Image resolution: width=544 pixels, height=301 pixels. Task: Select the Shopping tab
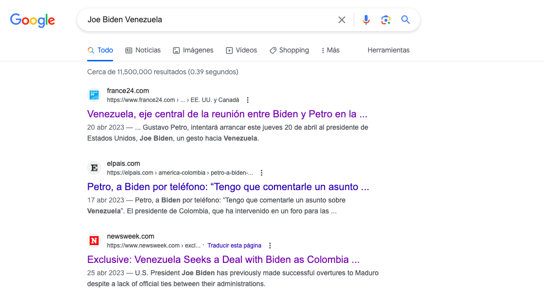click(x=289, y=50)
